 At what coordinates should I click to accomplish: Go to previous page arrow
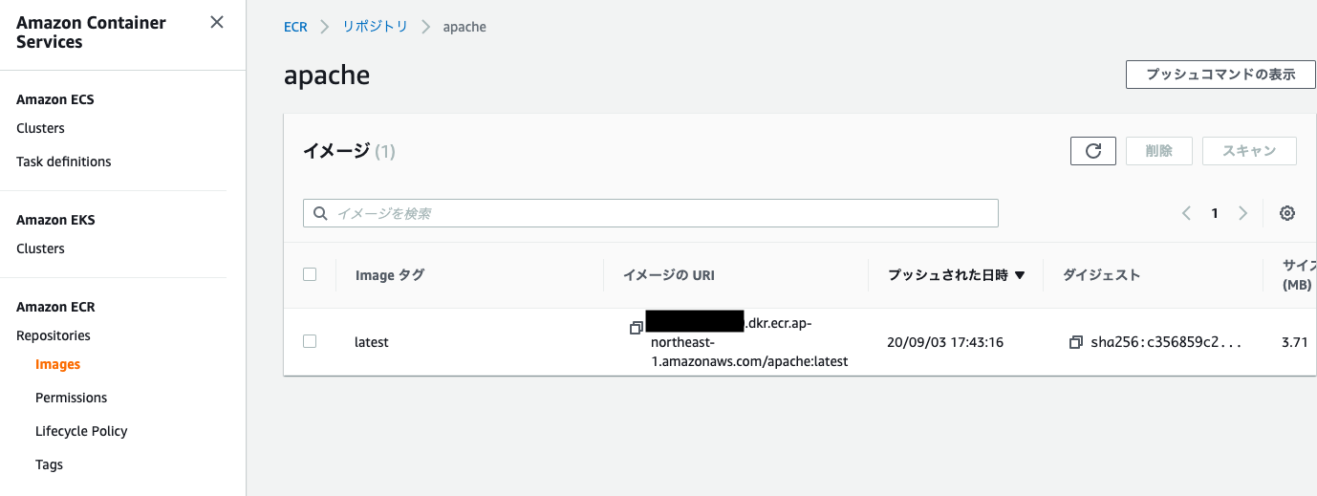click(x=1186, y=213)
